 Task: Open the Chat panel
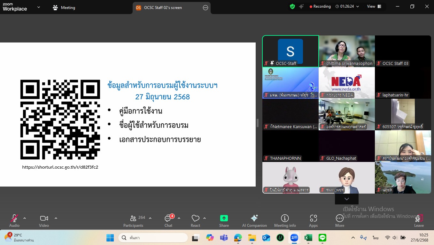(168, 221)
